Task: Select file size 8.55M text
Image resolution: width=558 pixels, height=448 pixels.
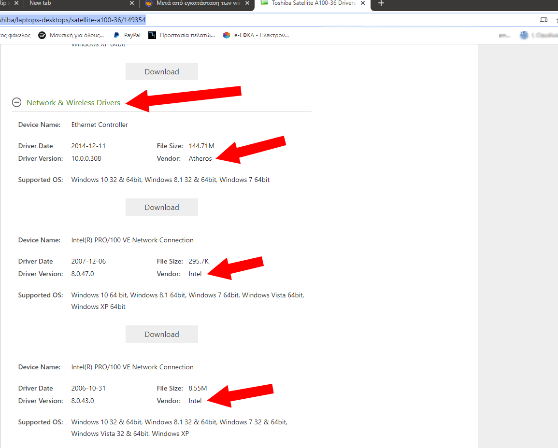Action: coord(198,388)
